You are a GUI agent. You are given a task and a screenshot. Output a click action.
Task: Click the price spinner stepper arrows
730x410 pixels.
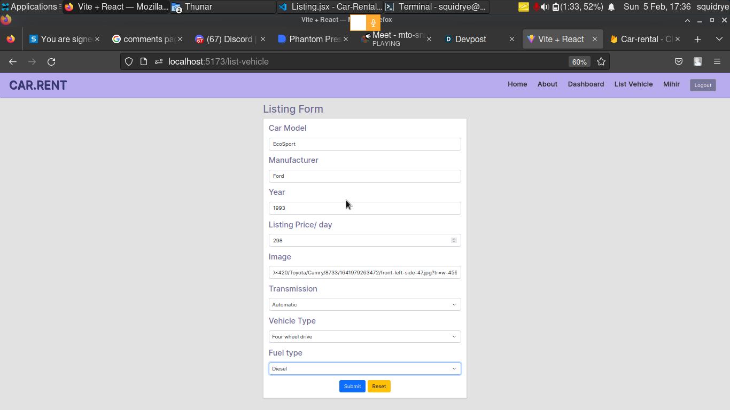click(454, 240)
